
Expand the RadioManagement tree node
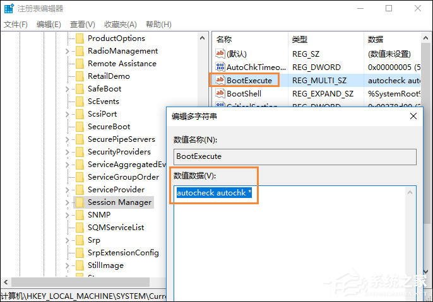tap(67, 51)
